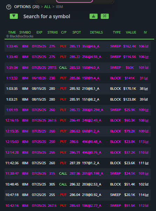The height and width of the screenshot is (211, 156).
Task: Click the 287.39 spot price cell
Action: click(x=75, y=163)
